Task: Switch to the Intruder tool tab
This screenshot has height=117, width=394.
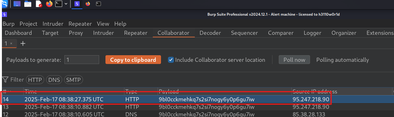Action: 104,33
